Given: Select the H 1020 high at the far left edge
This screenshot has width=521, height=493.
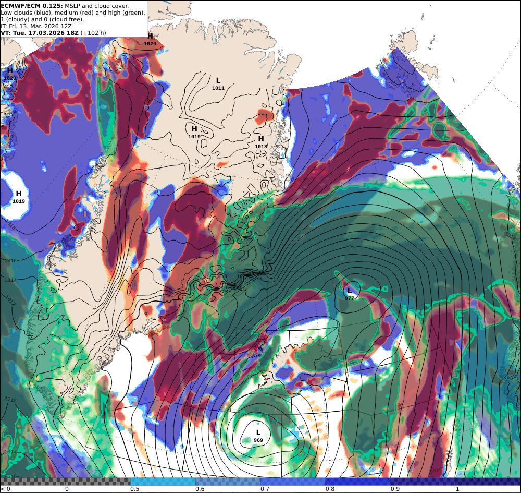Looking at the screenshot, I should (x=9, y=74).
